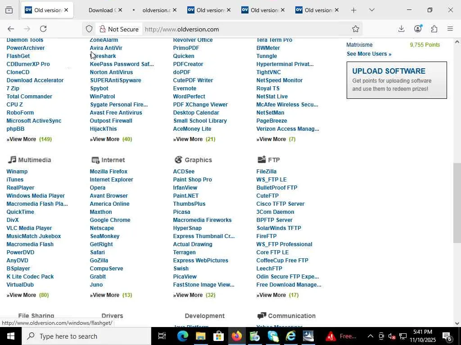461x345 pixels.
Task: Expand View More (32) under Graphics
Action: pos(194,295)
